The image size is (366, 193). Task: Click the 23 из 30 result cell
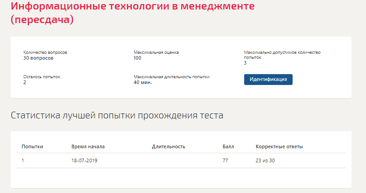pyautogui.click(x=265, y=160)
